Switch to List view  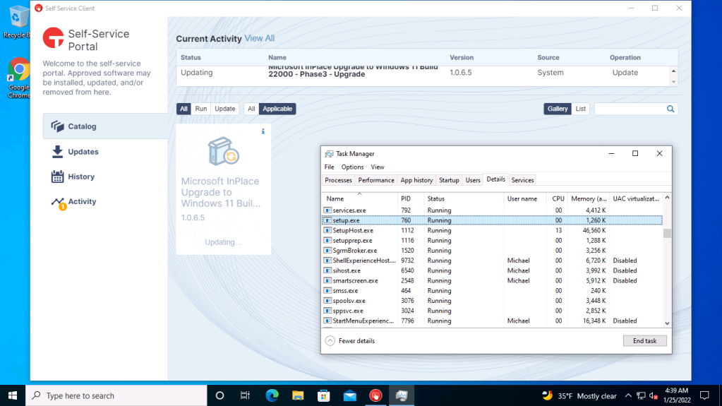580,109
